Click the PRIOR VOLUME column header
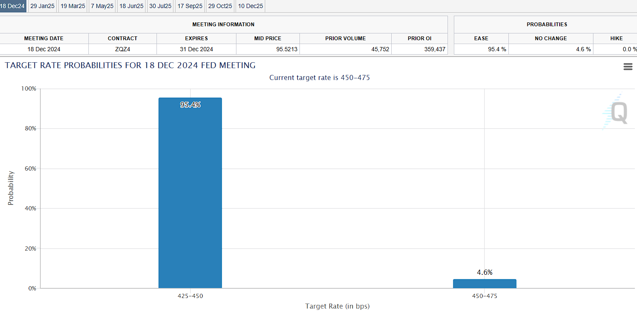637x312 pixels. pos(345,39)
